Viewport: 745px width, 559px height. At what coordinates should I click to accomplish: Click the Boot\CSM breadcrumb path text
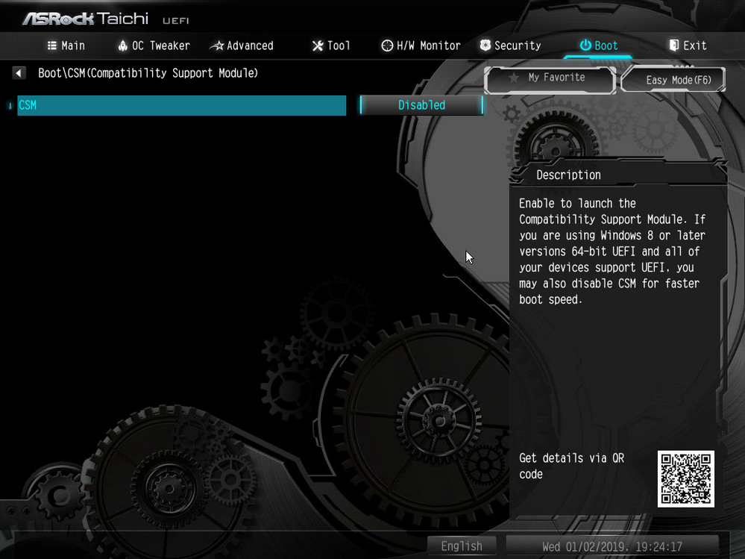(148, 73)
